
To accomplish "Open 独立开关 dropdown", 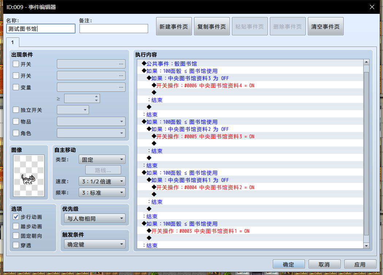I will click(x=73, y=110).
